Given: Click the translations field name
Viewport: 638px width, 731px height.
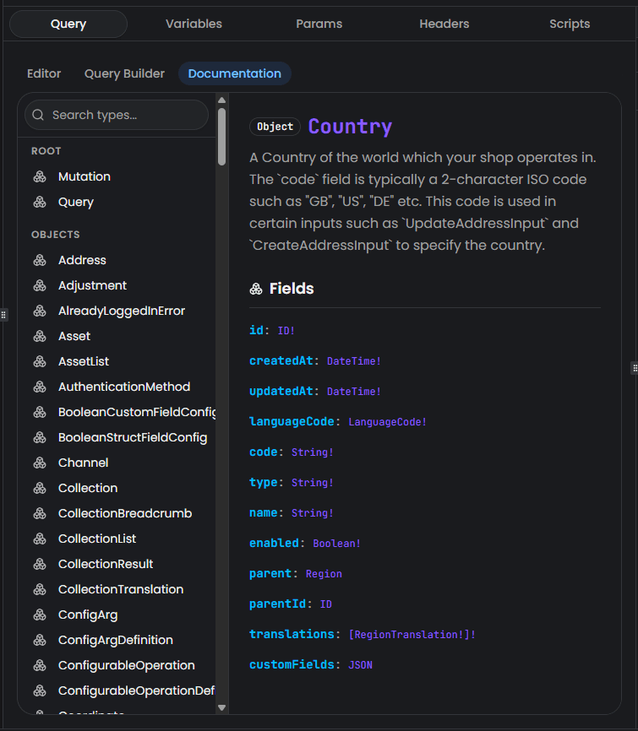Looking at the screenshot, I should point(292,635).
